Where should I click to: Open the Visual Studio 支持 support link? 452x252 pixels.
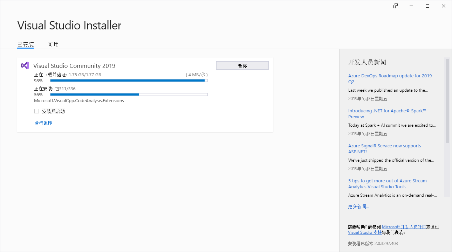tap(364, 232)
